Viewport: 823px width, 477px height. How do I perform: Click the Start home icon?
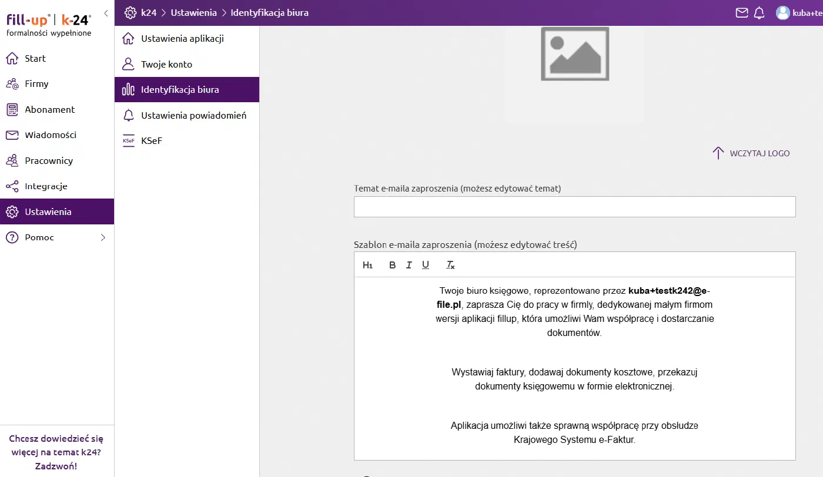12,58
